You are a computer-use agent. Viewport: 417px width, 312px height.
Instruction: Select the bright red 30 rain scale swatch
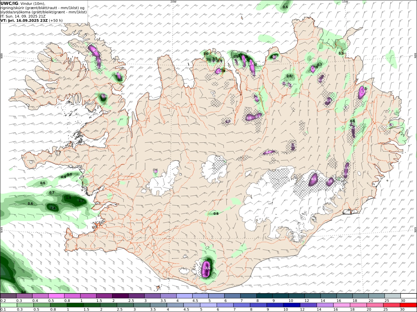[x=409, y=305]
